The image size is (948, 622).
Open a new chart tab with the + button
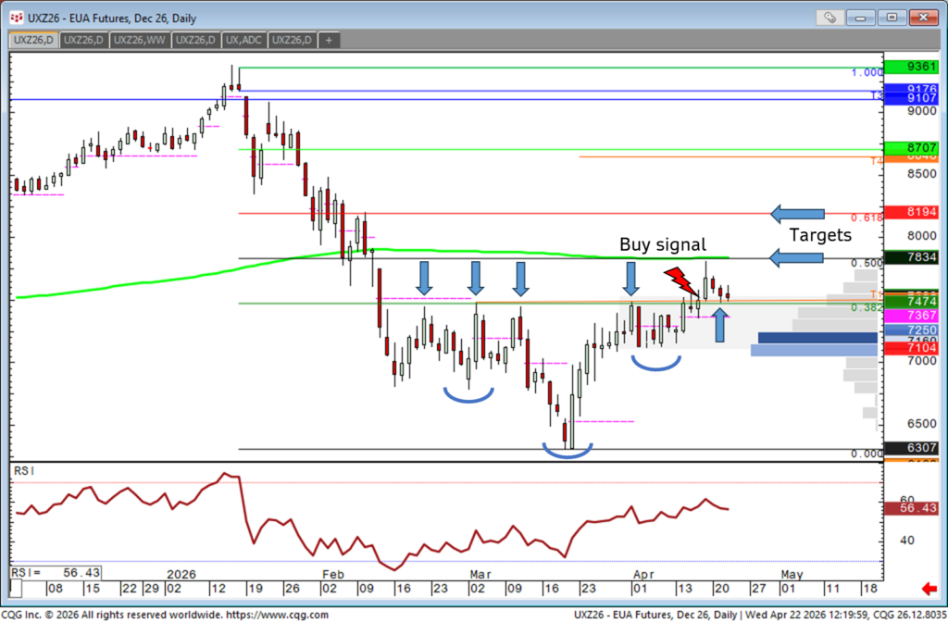pos(329,40)
